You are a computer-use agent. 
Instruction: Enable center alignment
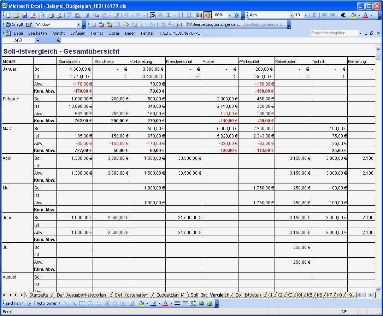point(332,15)
